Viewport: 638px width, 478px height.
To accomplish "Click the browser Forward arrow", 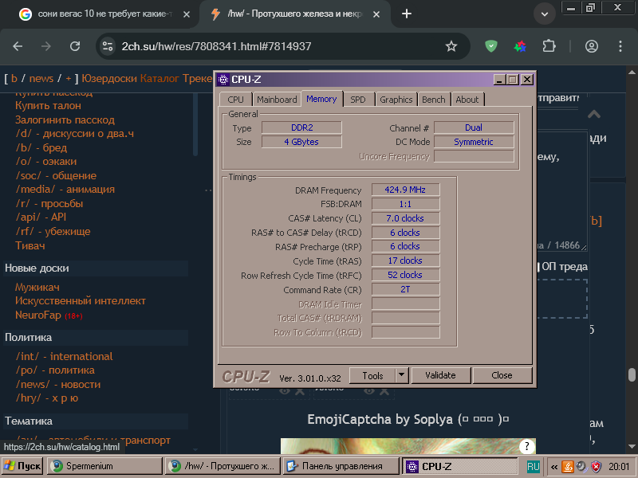I will 46,46.
